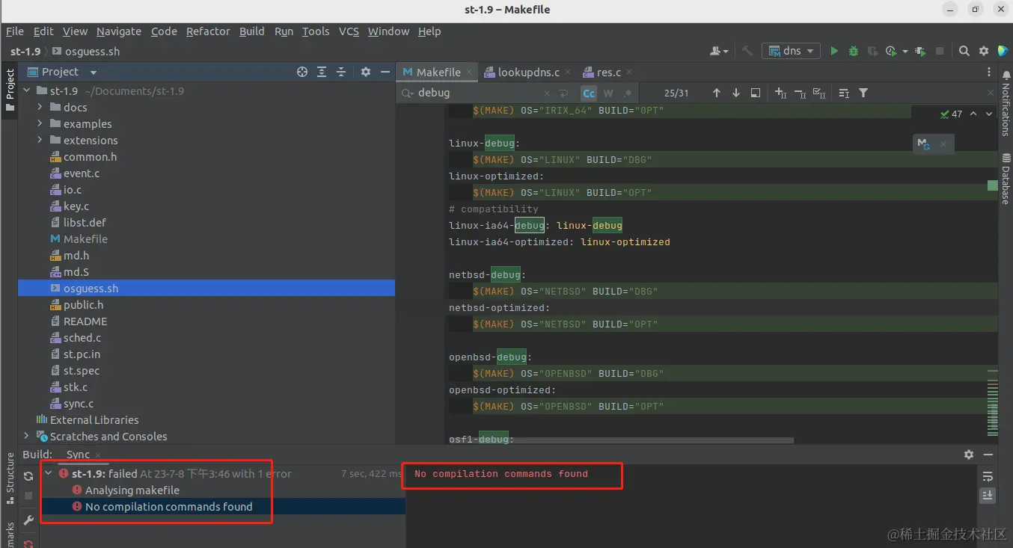The image size is (1013, 548).
Task: Open Database side panel
Action: tap(1005, 177)
